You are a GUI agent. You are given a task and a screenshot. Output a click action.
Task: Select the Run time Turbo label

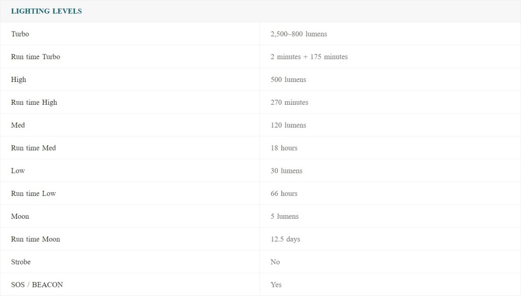coord(36,57)
